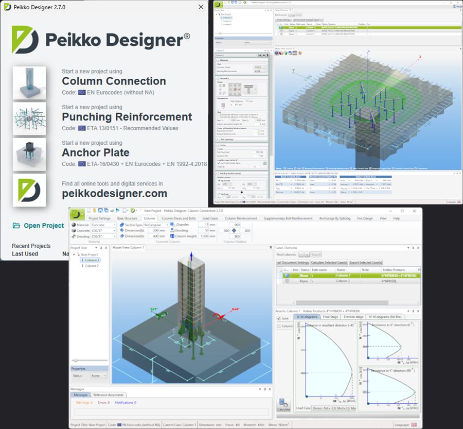
Task: Click the Calculate calculator icon button
Action: pos(283,405)
